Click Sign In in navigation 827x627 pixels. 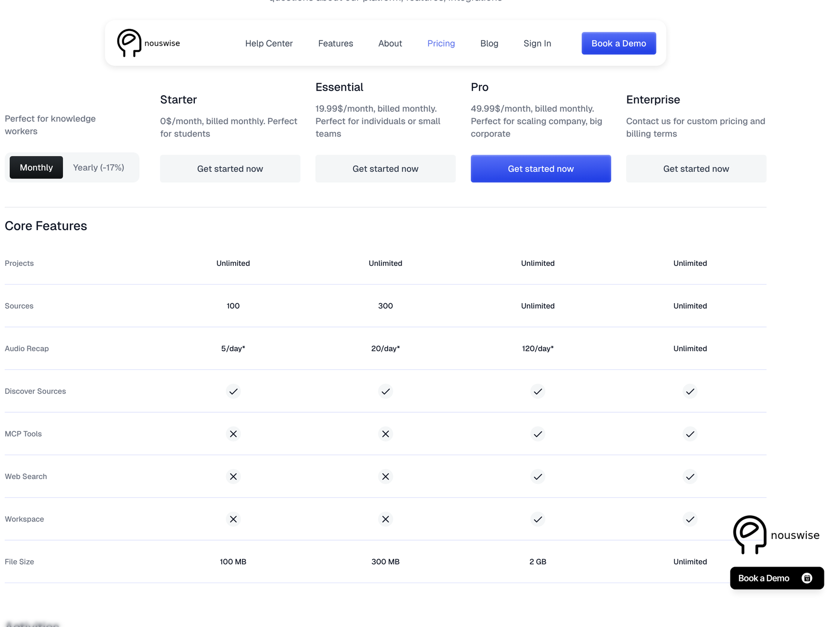point(537,43)
